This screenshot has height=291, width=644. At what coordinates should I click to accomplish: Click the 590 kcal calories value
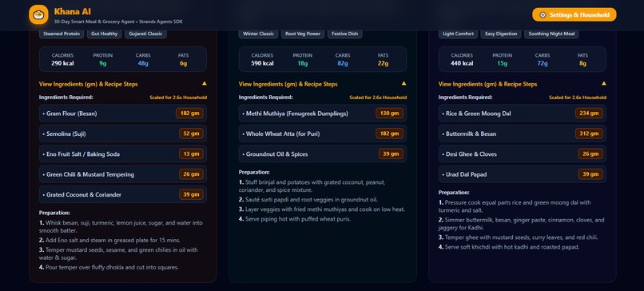[262, 63]
